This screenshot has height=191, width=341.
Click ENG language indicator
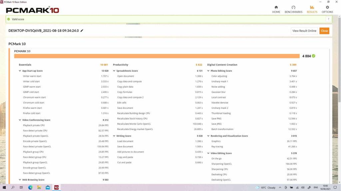pos(316,188)
